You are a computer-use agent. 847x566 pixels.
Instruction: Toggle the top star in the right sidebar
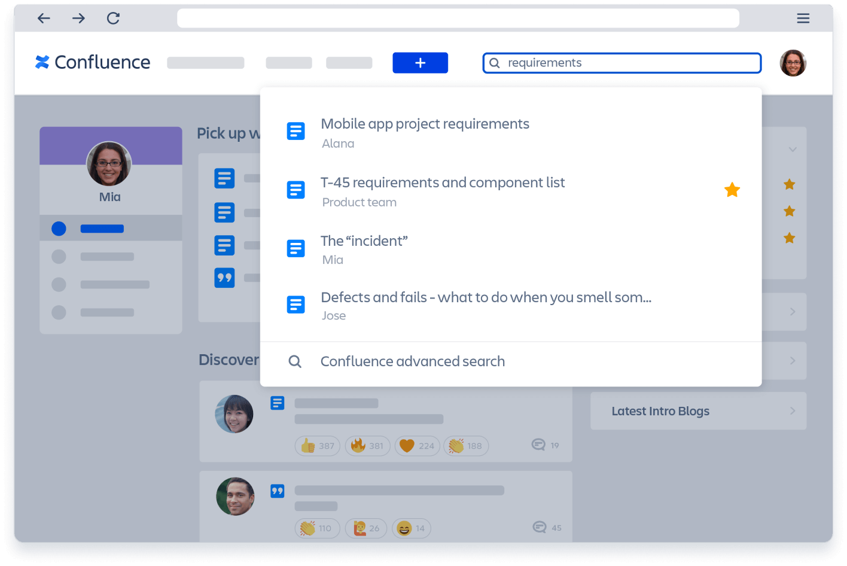[789, 184]
